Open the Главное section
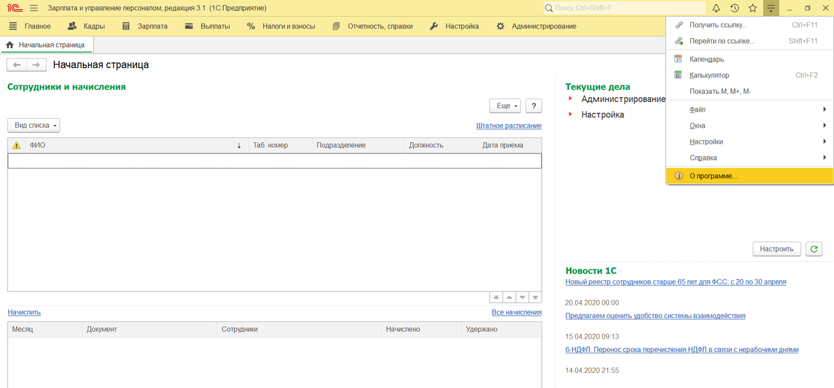 pyautogui.click(x=31, y=26)
